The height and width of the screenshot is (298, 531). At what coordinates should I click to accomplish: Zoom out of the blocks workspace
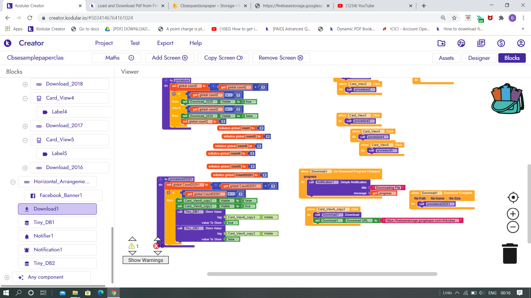(x=513, y=227)
